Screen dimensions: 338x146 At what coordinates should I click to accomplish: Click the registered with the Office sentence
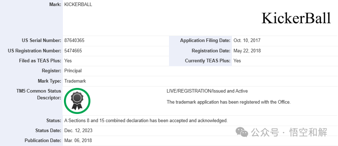coord(229,102)
